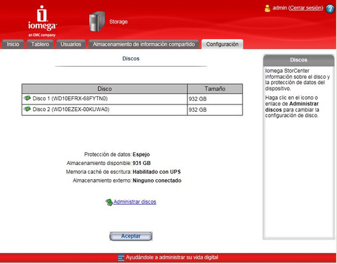
Task: Open the Tablero tab
Action: (40, 44)
